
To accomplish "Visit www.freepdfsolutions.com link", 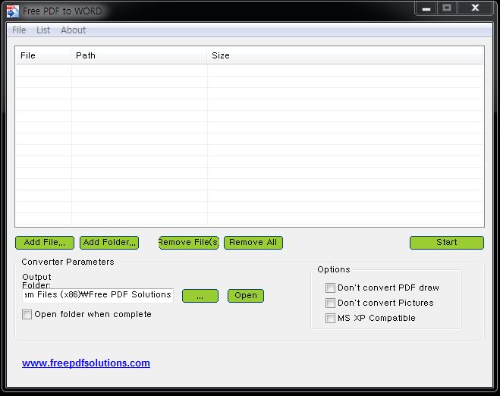I will tap(86, 363).
